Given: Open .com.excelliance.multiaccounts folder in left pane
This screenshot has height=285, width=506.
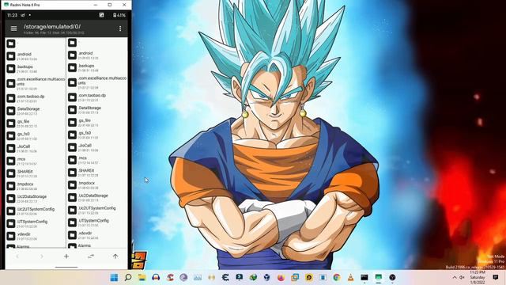Looking at the screenshot, I should tap(36, 83).
